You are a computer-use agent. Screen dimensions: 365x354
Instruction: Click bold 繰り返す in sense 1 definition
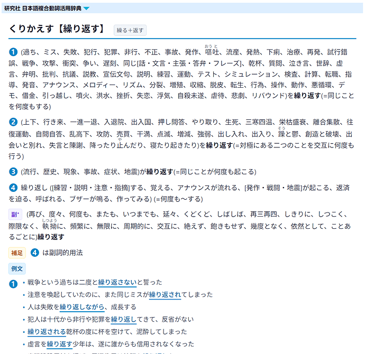(x=307, y=96)
